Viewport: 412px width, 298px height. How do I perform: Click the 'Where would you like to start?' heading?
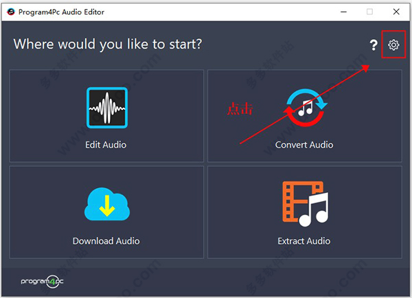point(108,44)
